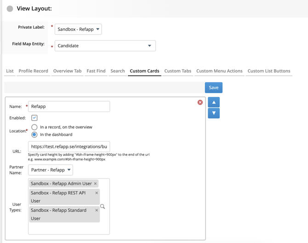Click the card Name input field
Image resolution: width=308 pixels, height=243 pixels.
coord(69,107)
